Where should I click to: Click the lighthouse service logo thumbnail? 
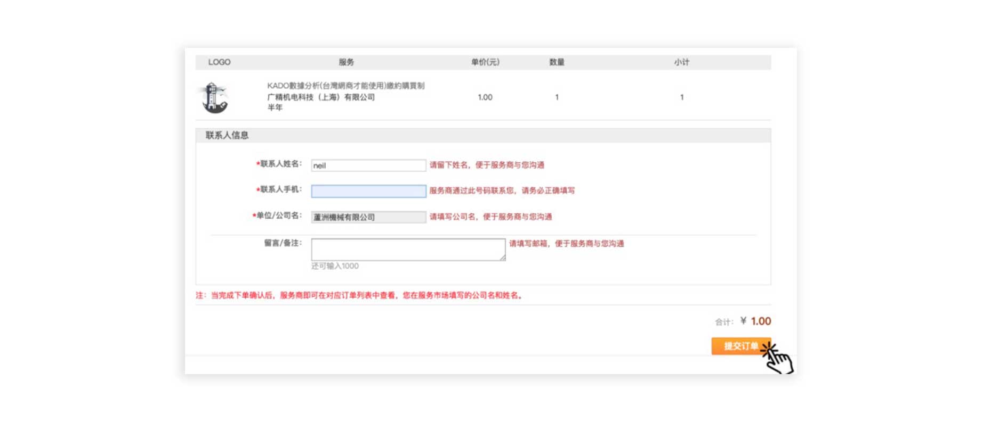pyautogui.click(x=215, y=97)
